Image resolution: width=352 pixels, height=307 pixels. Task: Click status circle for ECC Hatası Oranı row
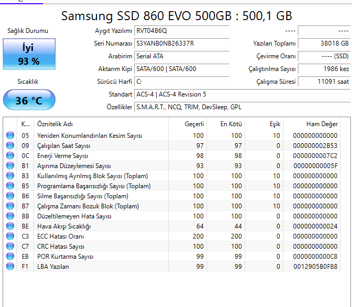pos(10,236)
